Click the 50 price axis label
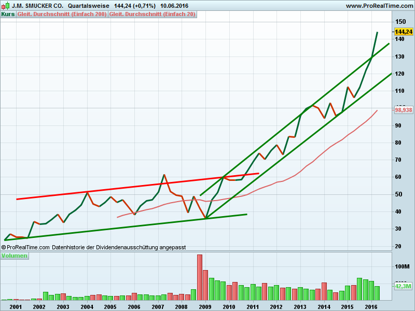Image resolution: width=415 pixels, height=311 pixels. click(398, 195)
